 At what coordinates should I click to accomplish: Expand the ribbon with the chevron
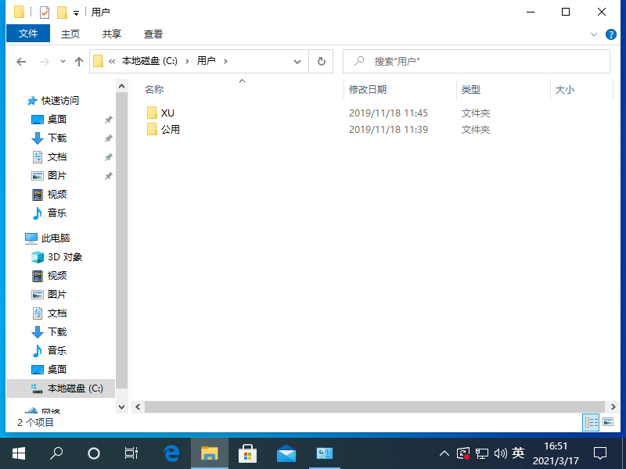(x=593, y=34)
